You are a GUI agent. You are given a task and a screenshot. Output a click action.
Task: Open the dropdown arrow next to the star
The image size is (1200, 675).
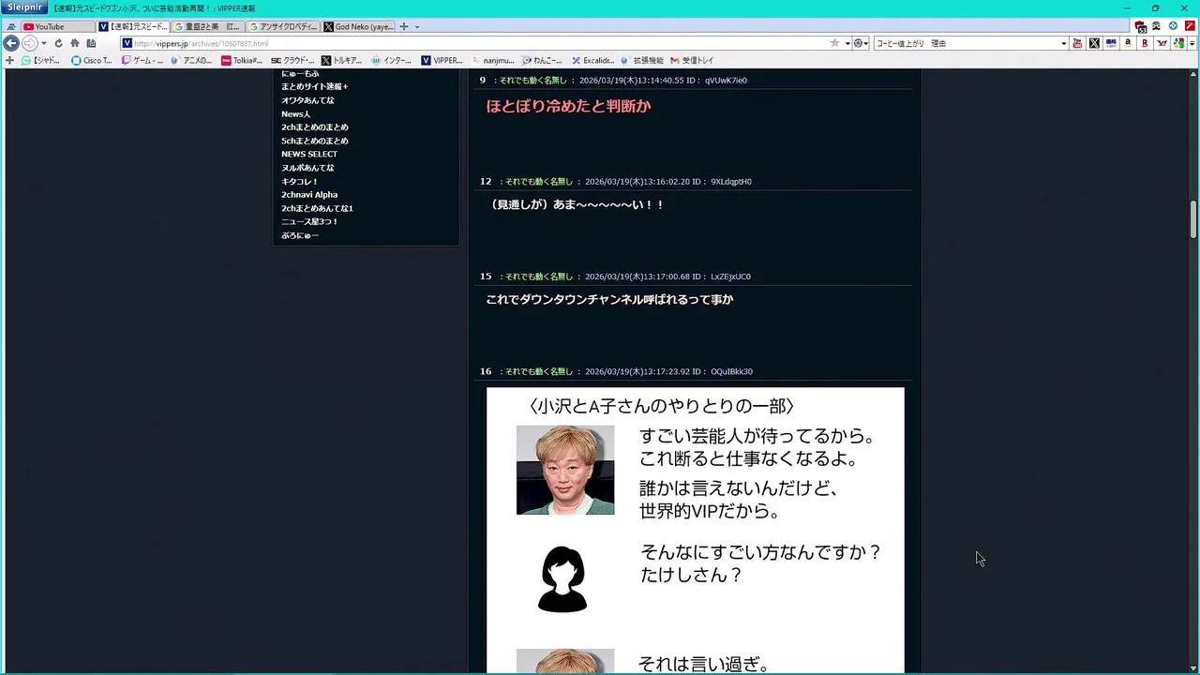847,43
